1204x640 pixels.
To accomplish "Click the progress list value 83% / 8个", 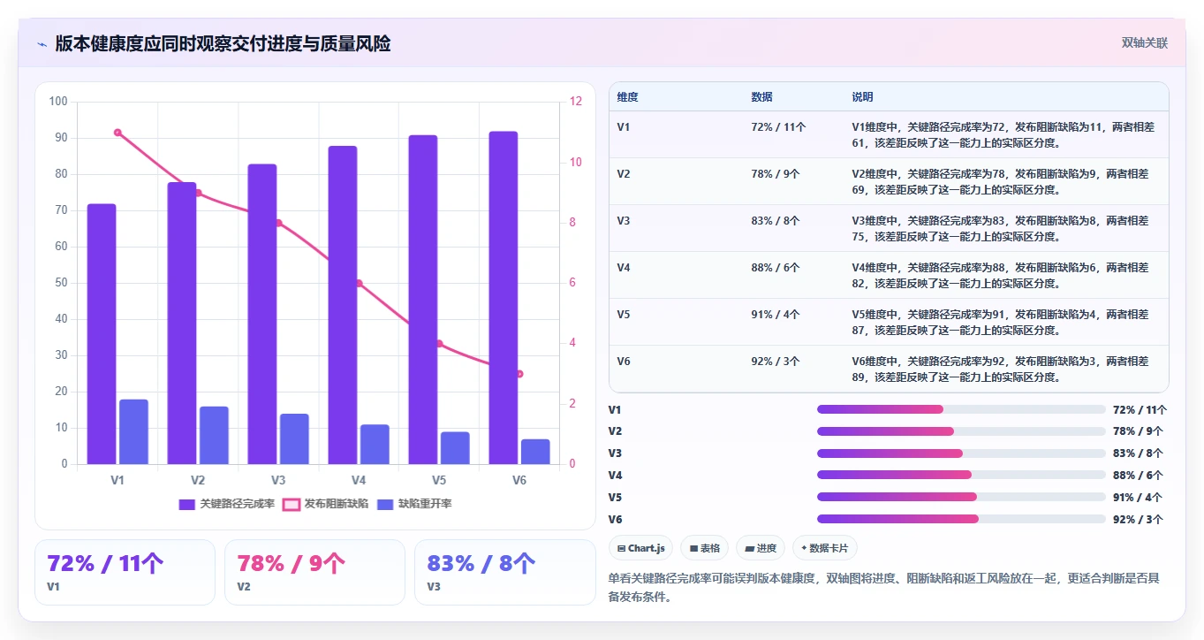I will (1138, 453).
